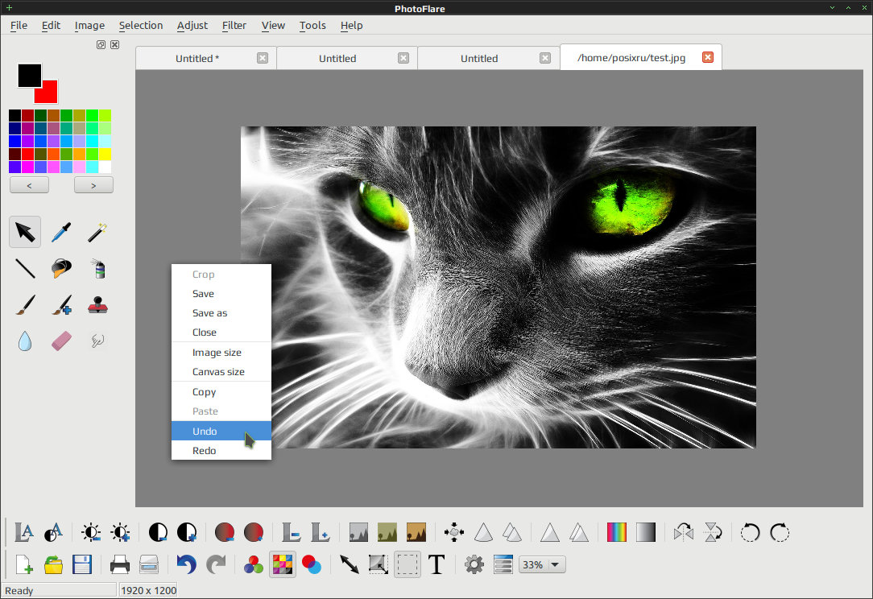Click the next palette > button
This screenshot has width=873, height=599.
[x=93, y=185]
